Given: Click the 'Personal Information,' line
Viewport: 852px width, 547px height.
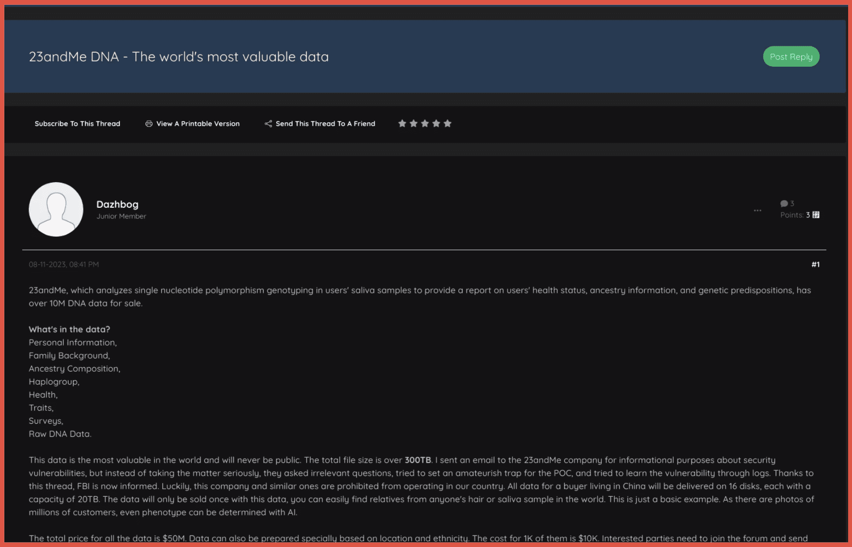Looking at the screenshot, I should [x=73, y=342].
